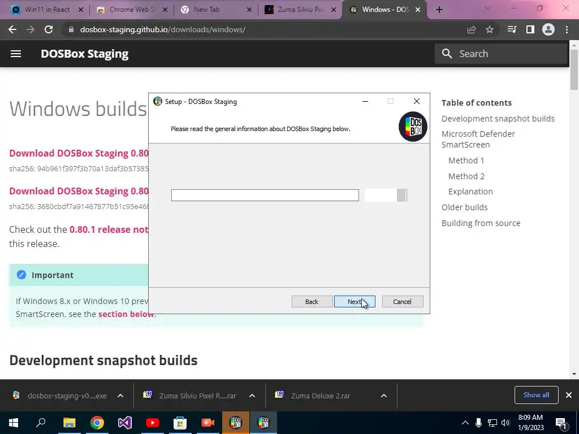The image size is (579, 434).
Task: Expand Zuma Deluxe 2.rar download options
Action: (x=384, y=396)
